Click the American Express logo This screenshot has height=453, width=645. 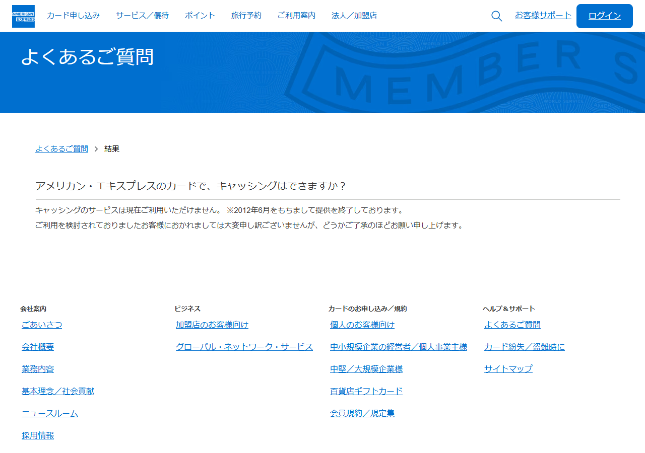pyautogui.click(x=23, y=16)
